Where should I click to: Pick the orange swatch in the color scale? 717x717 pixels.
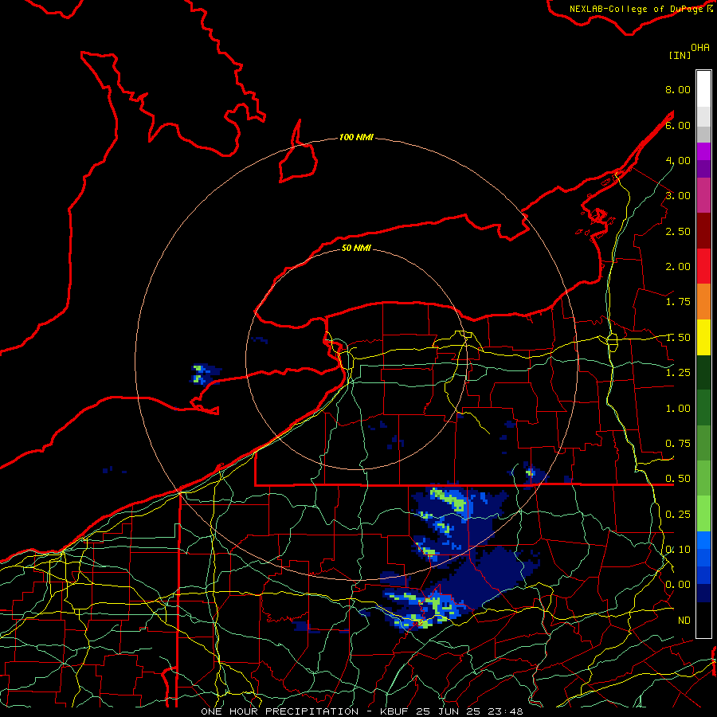pos(703,302)
